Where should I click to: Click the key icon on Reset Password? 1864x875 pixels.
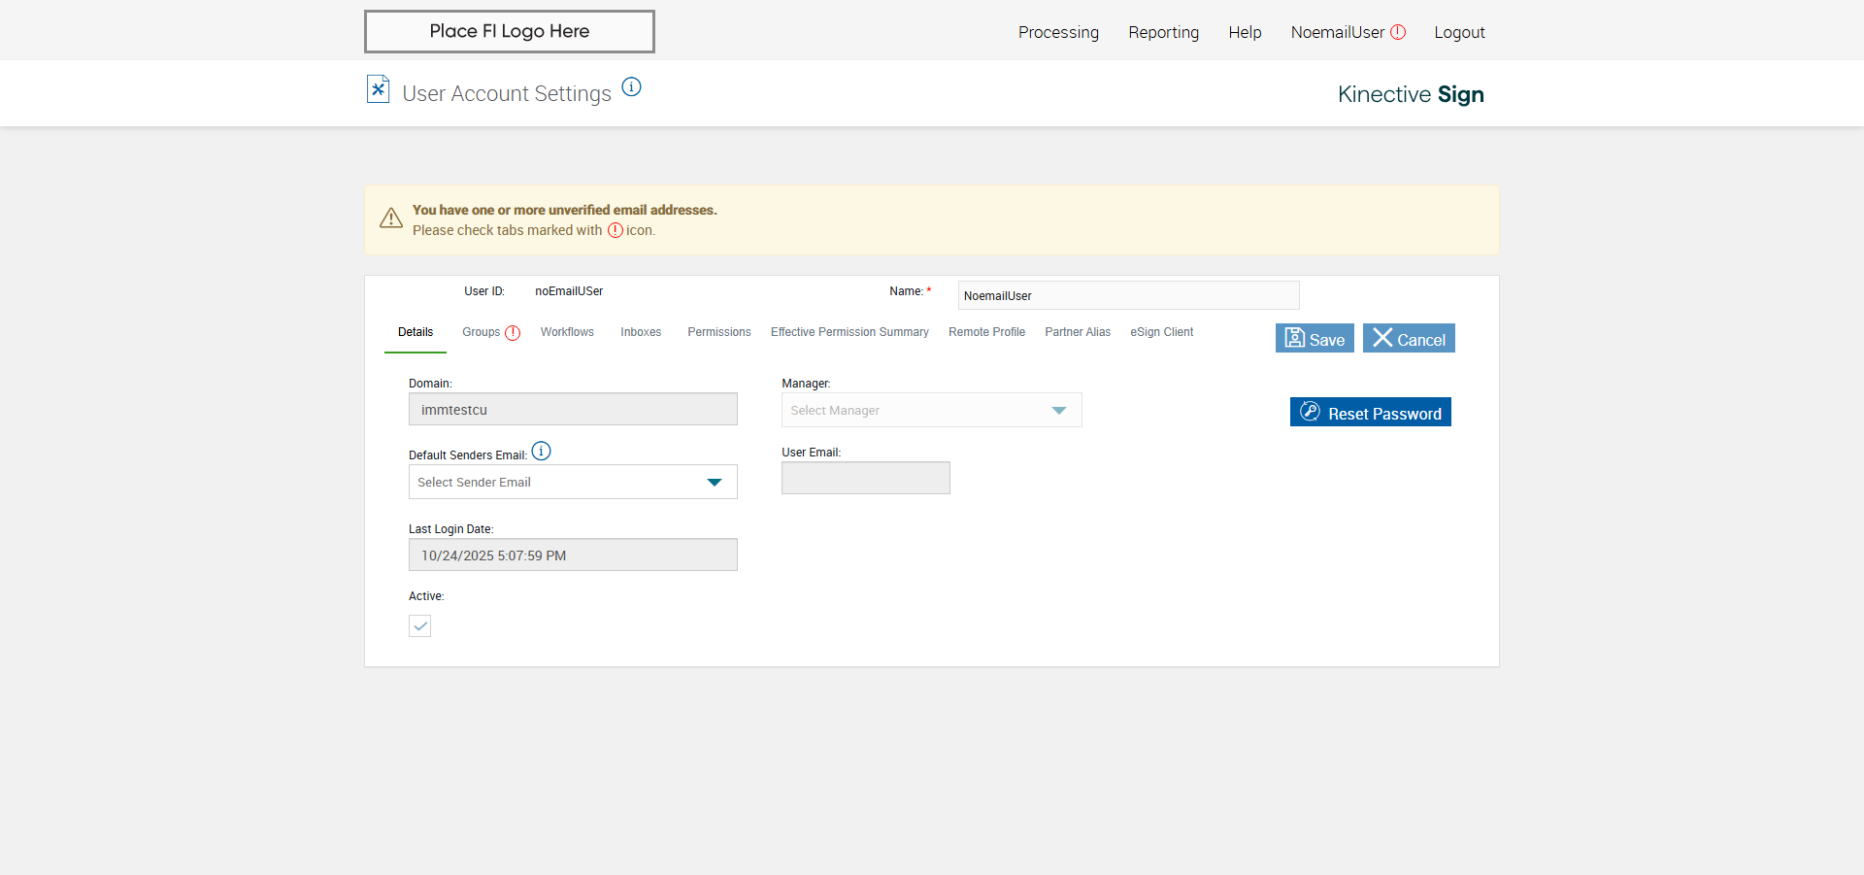[1310, 412]
